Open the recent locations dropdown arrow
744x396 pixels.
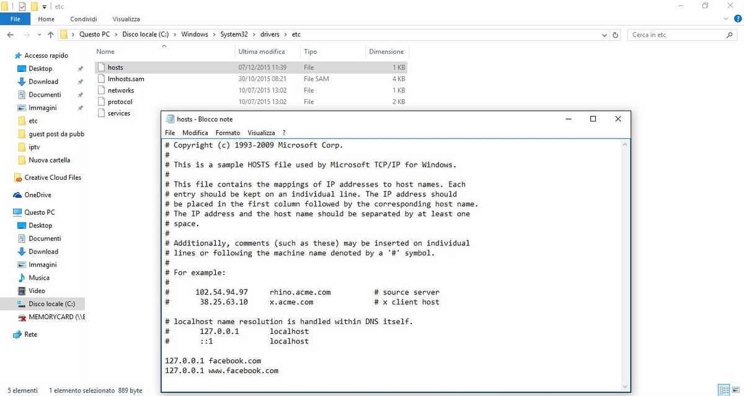39,35
